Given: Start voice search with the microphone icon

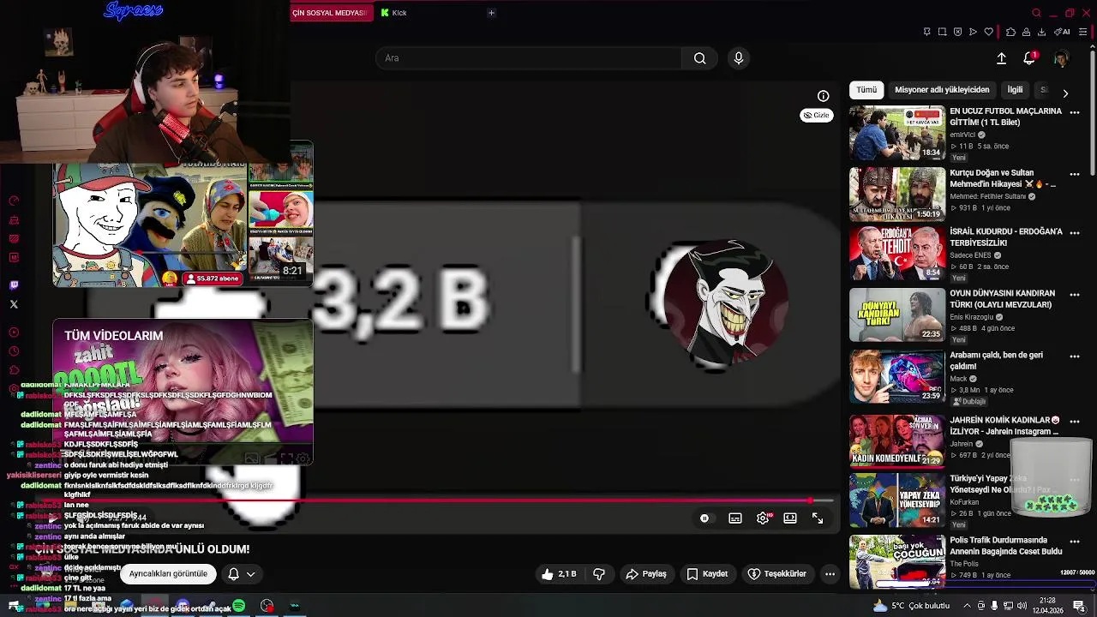Looking at the screenshot, I should pos(739,58).
